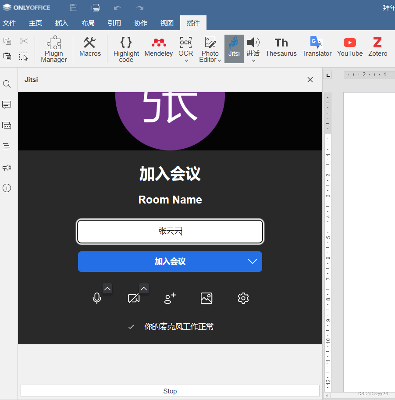Expand the OCR dropdown arrow
This screenshot has height=400, width=395.
coord(186,61)
